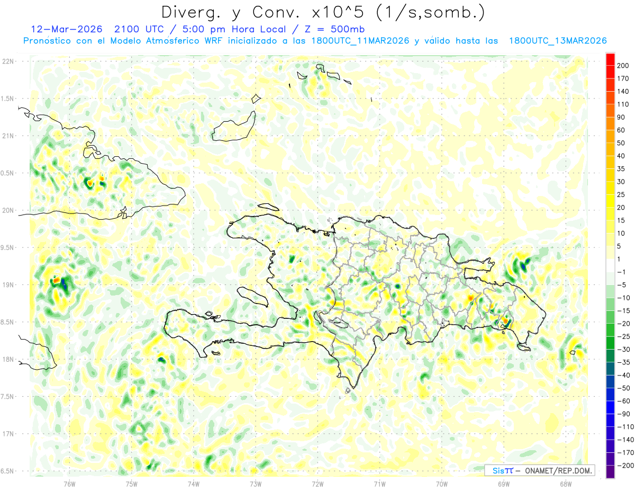Click the colorbar value '-15'
Viewport: 635px width, 491px height.
point(623,311)
